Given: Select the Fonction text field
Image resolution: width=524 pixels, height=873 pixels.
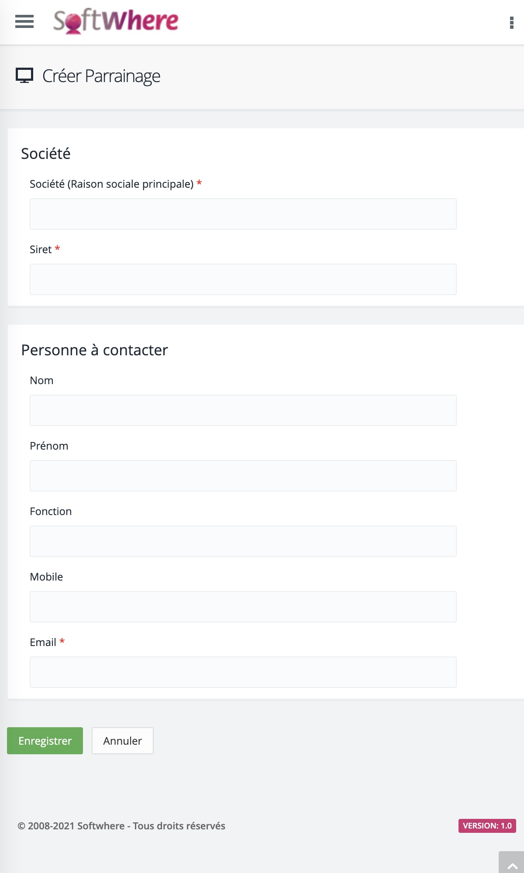Looking at the screenshot, I should tap(243, 541).
